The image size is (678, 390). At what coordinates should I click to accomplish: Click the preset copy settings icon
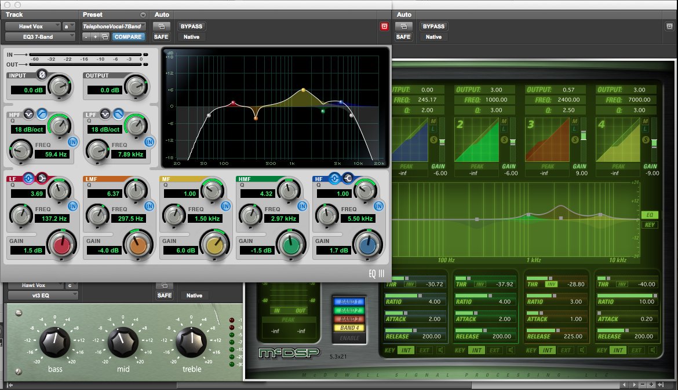(x=105, y=36)
